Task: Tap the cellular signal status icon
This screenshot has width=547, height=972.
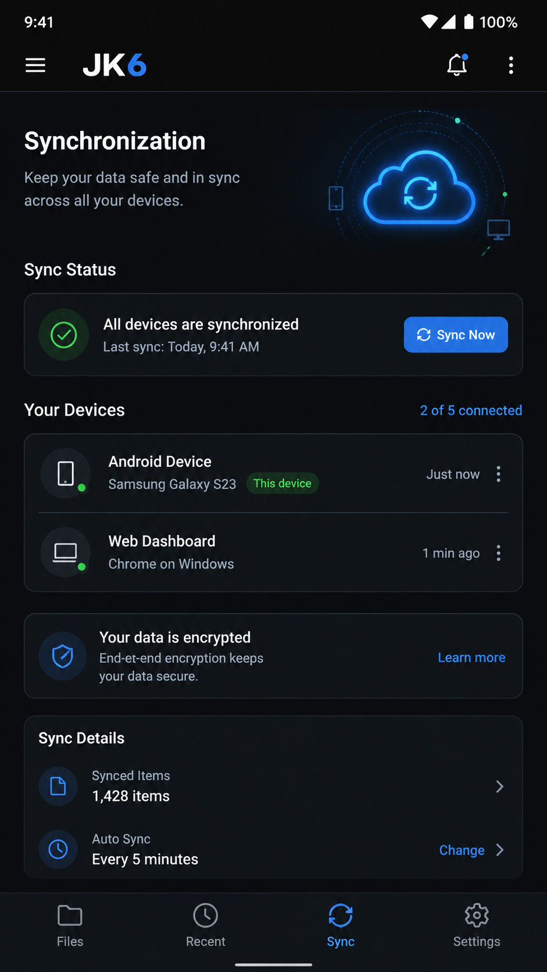Action: [x=448, y=22]
